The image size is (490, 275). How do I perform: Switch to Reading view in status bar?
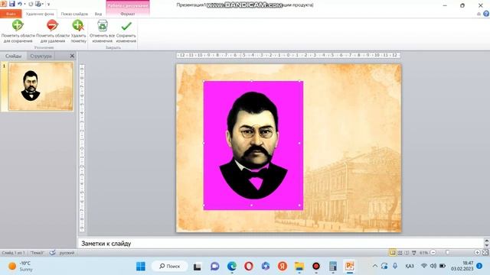click(x=407, y=253)
